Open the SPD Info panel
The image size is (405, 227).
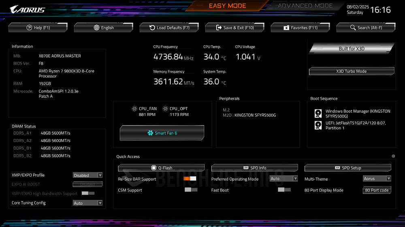pyautogui.click(x=255, y=168)
